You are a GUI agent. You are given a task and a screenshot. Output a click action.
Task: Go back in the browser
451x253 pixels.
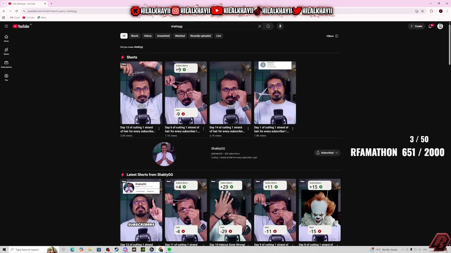[4, 11]
